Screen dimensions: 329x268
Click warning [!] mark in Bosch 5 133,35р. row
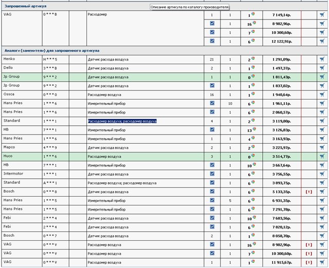point(308,192)
